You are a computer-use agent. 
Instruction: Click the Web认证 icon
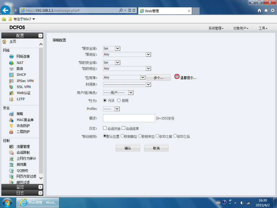tap(11, 93)
